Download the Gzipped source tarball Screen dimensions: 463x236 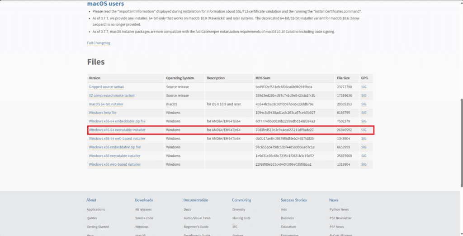pos(106,87)
